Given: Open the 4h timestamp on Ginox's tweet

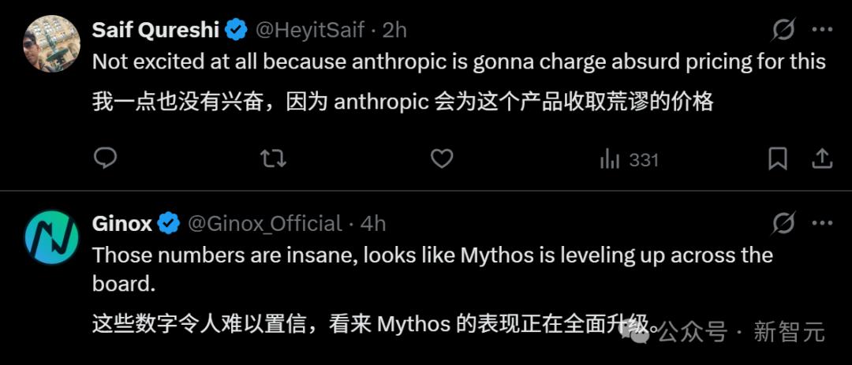Looking at the screenshot, I should tap(373, 224).
